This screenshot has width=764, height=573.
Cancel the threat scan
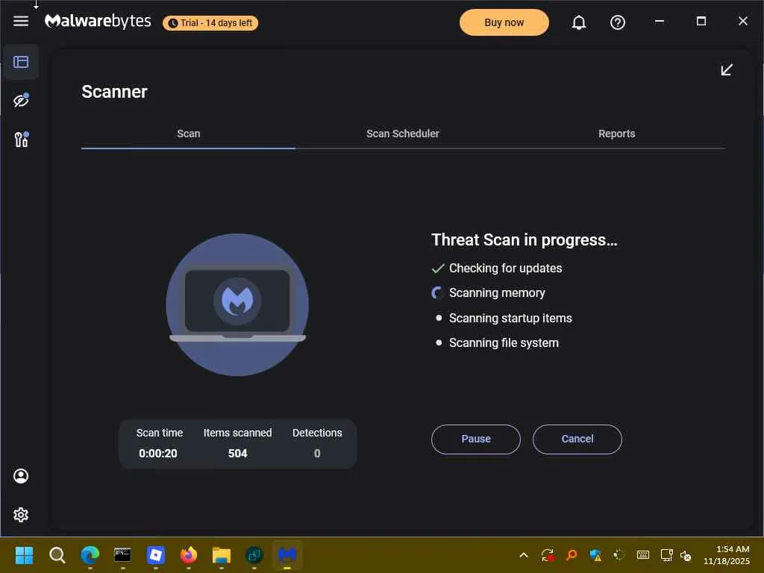[x=577, y=439]
